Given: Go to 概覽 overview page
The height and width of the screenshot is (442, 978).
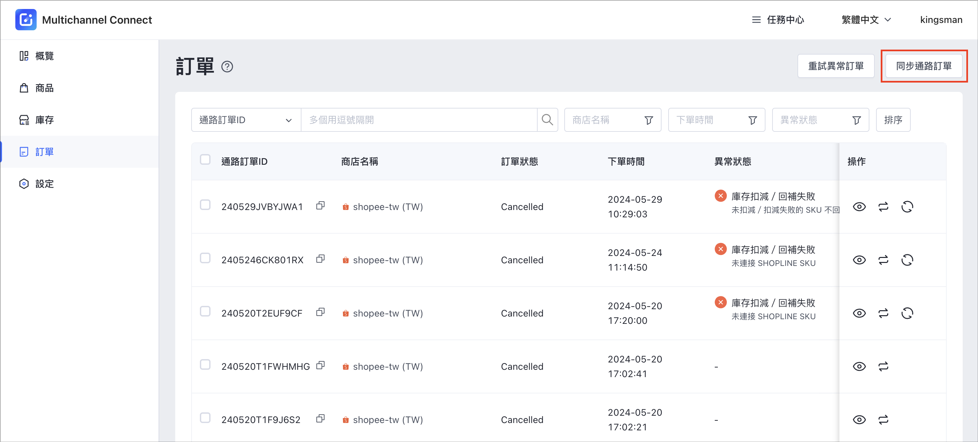Looking at the screenshot, I should (x=79, y=56).
